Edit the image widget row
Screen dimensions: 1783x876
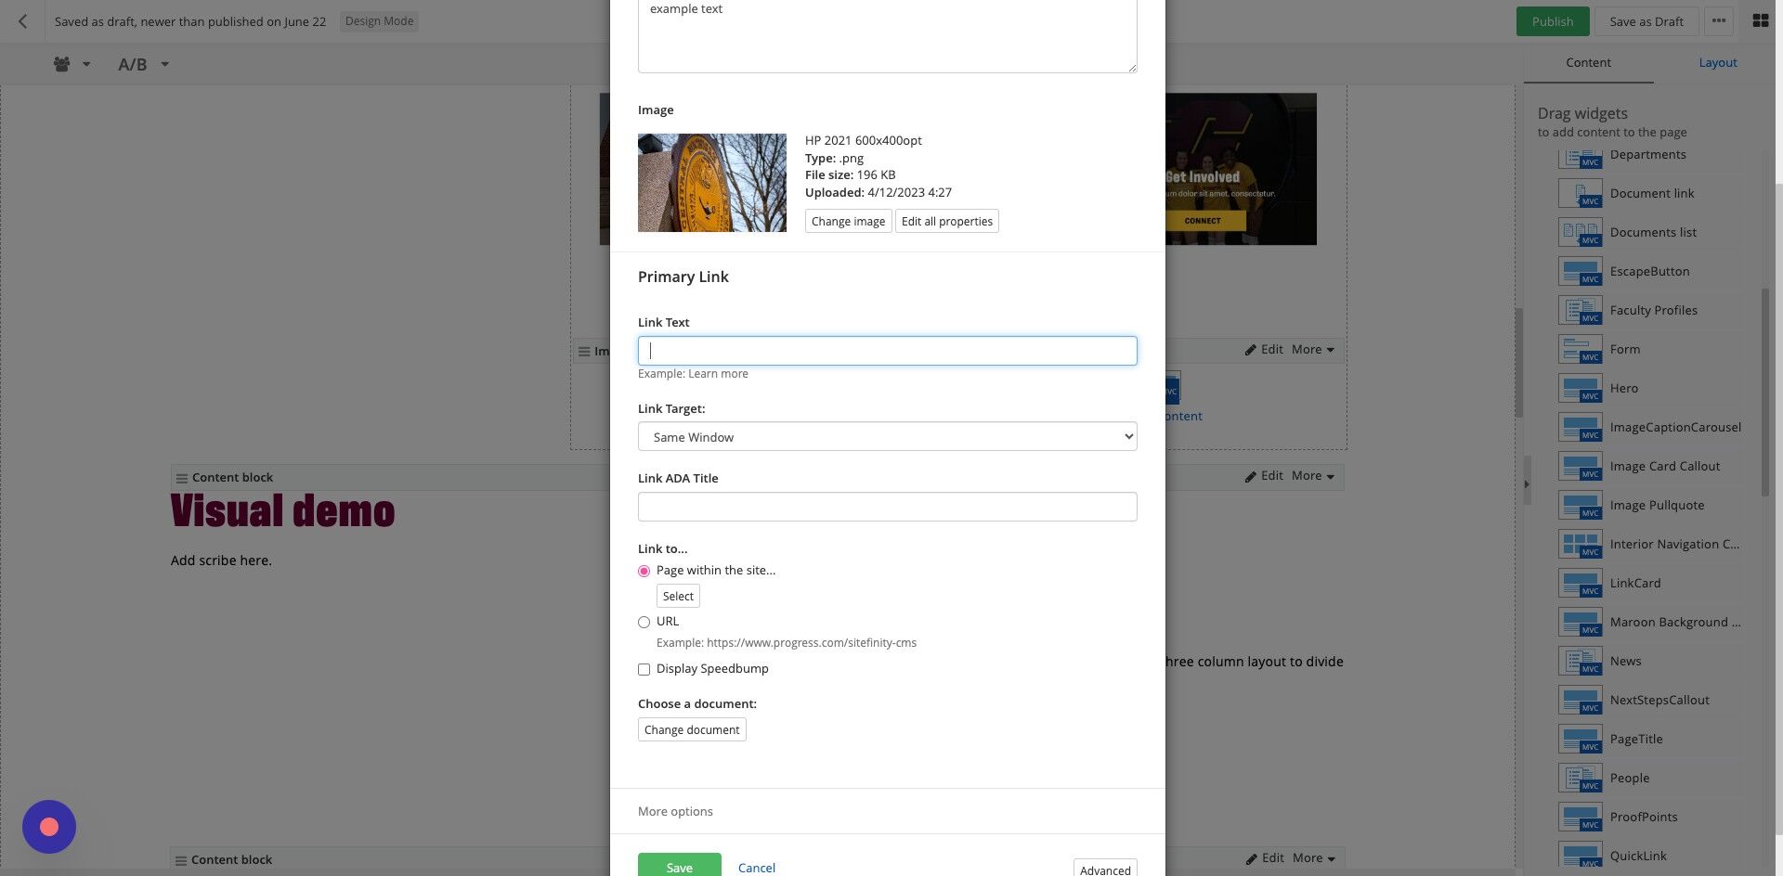coord(1264,350)
